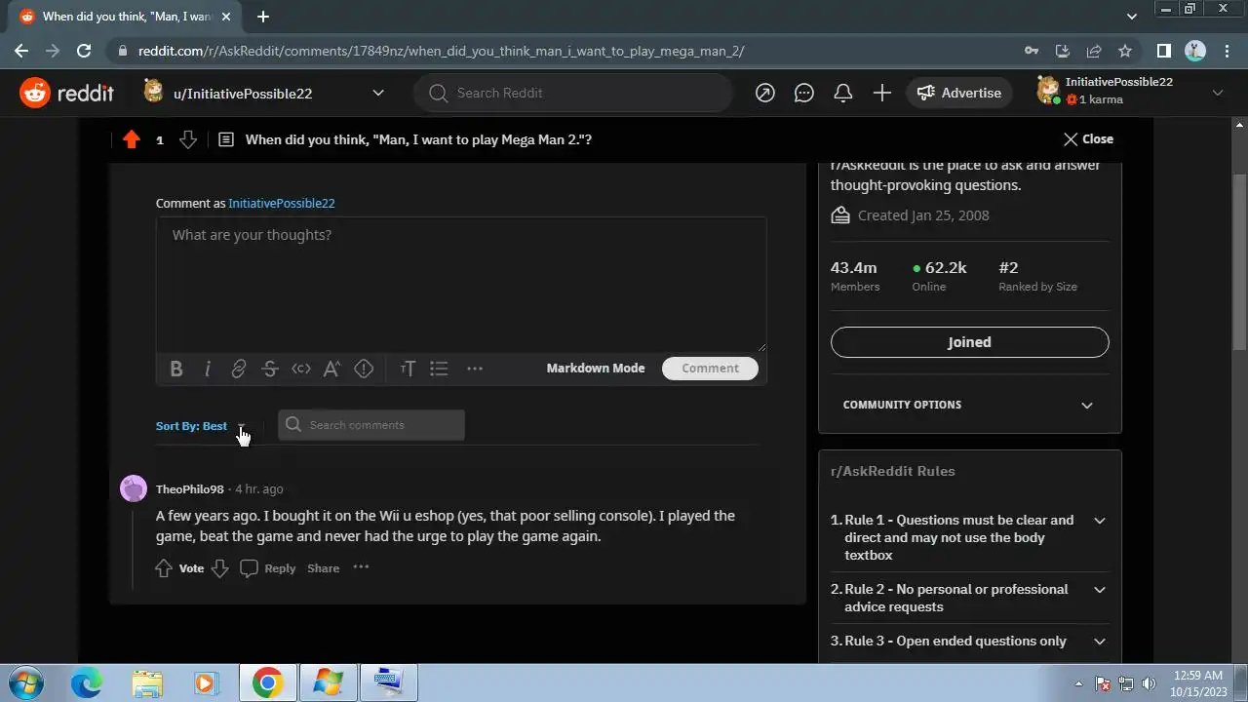Downvote the post in the header bar
Screen dimensions: 1248x702
(188, 139)
